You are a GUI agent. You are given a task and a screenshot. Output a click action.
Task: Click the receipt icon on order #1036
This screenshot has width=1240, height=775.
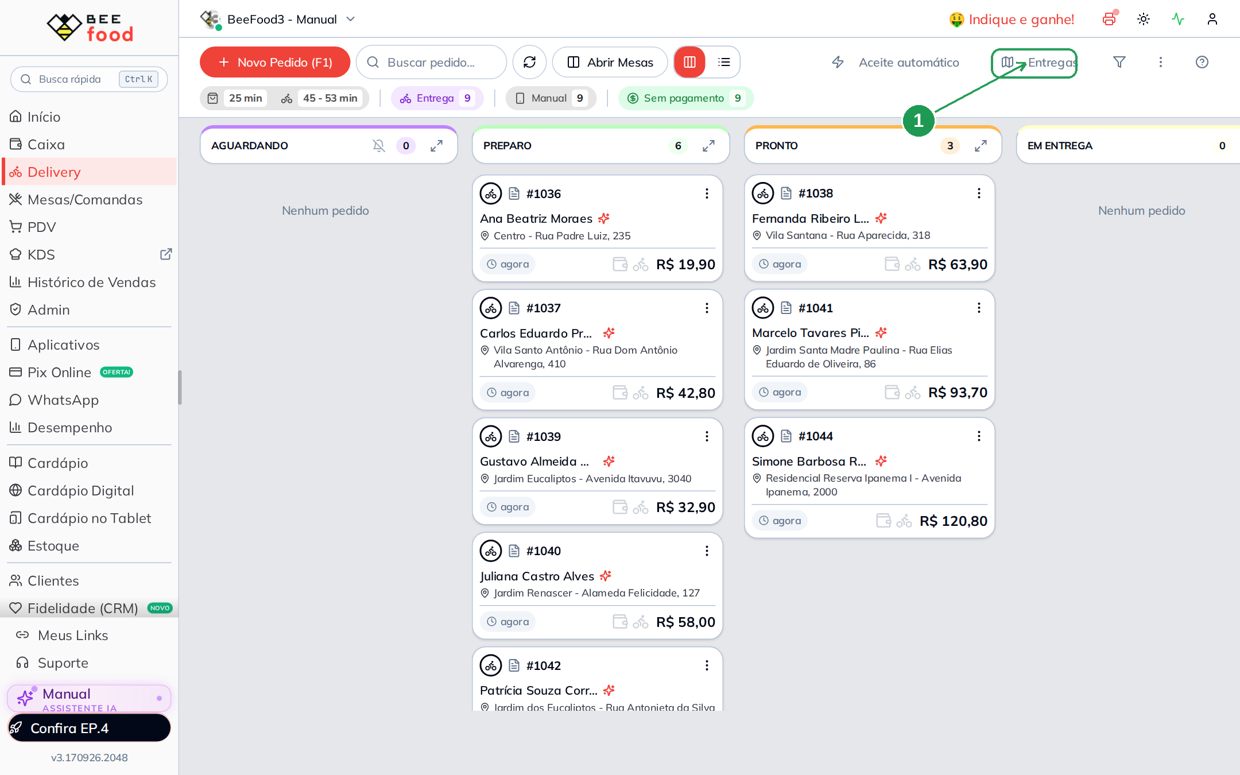[x=514, y=193]
